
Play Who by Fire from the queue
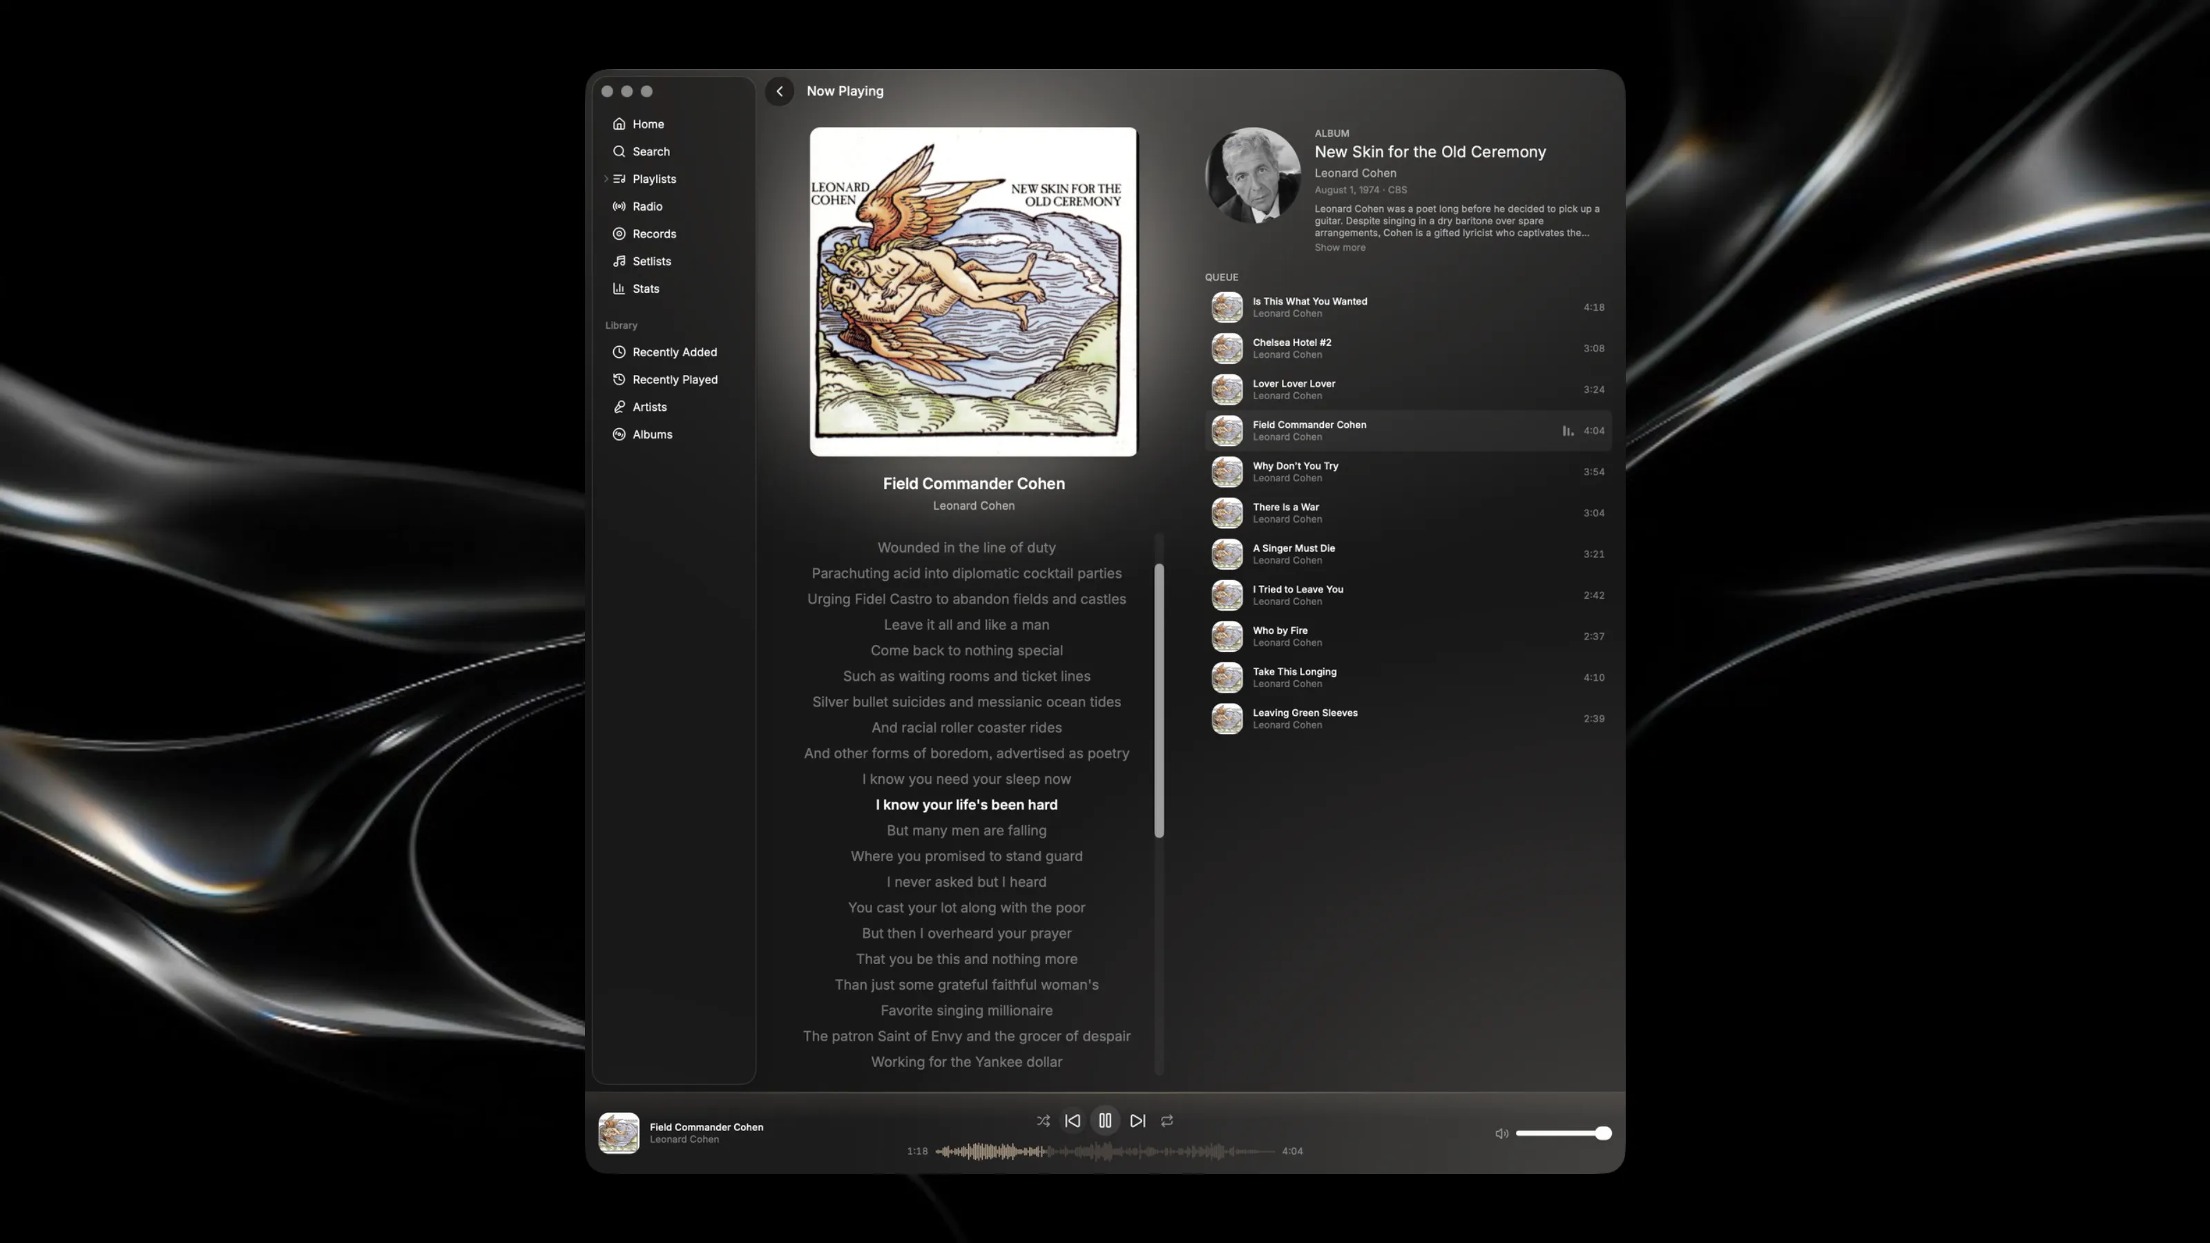pos(1408,637)
